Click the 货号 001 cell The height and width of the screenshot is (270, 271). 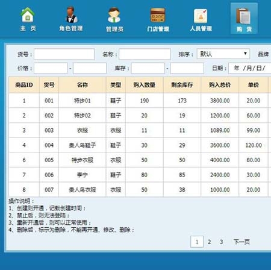[x=49, y=101]
